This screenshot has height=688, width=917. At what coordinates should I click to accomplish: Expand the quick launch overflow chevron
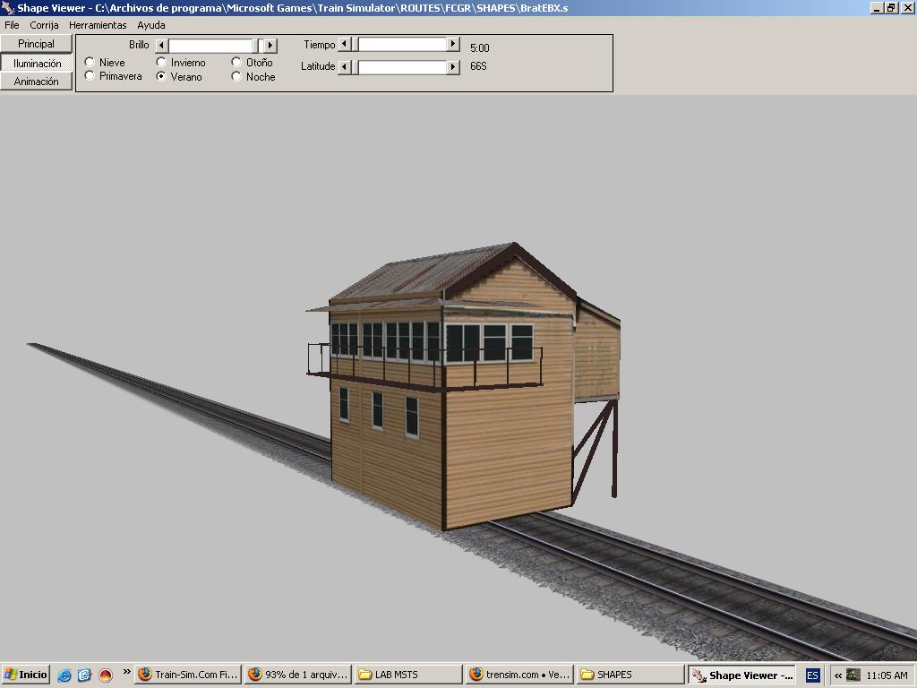[126, 672]
